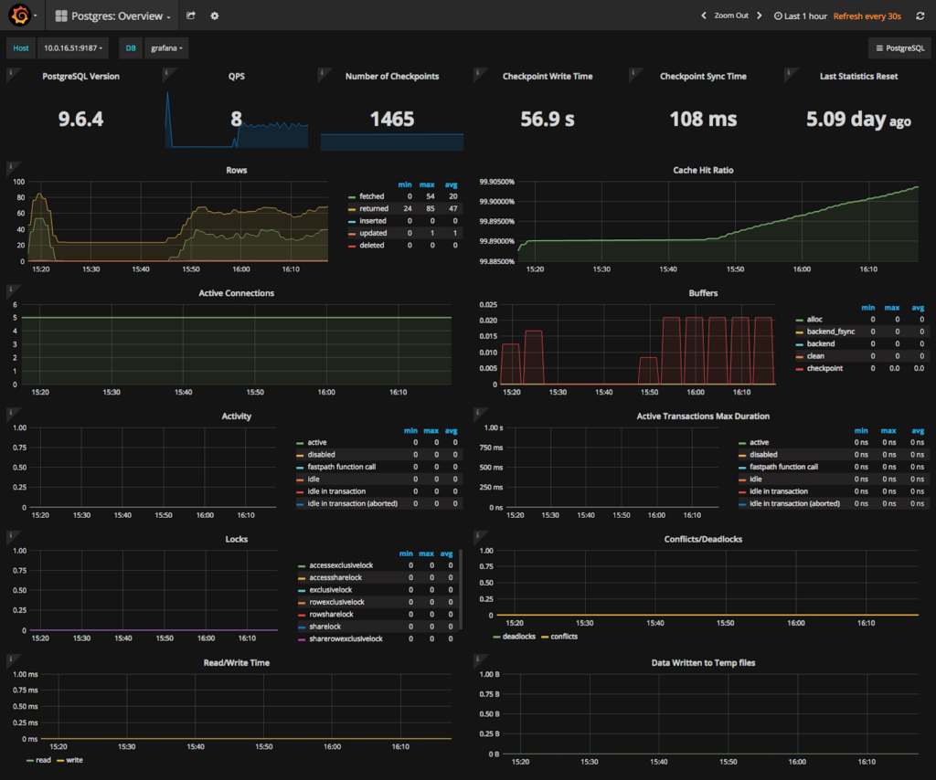Click the 1465 checkpoints singlestat value
This screenshot has width=936, height=780.
pos(391,119)
